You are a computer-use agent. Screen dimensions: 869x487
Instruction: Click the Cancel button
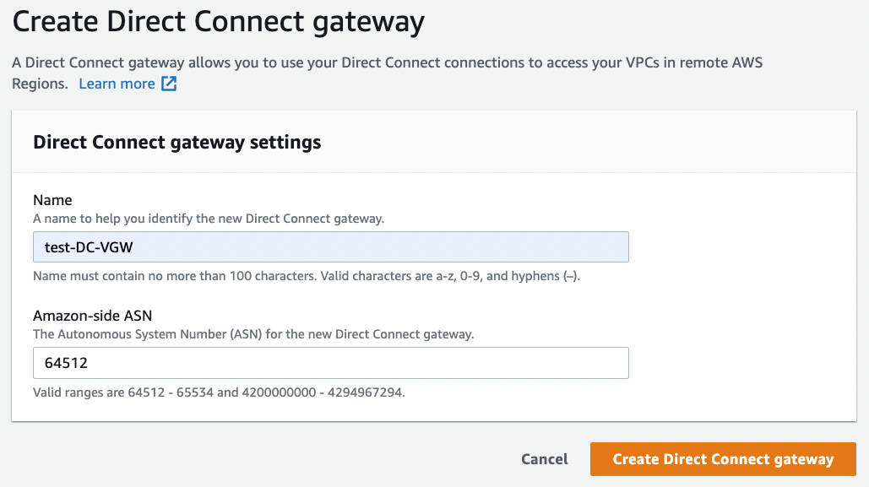point(544,459)
